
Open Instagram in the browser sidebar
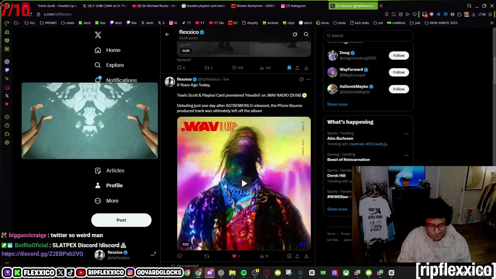point(7,87)
